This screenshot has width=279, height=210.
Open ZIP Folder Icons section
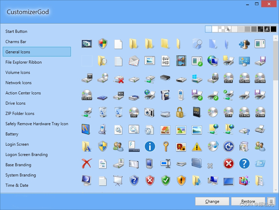click(20, 114)
